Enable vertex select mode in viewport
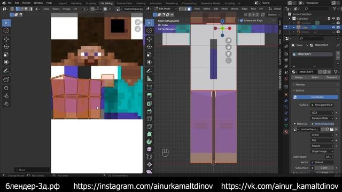 click(x=181, y=9)
